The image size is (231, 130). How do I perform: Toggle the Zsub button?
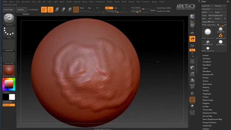click(115, 8)
